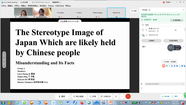Toggle the 参加者 participants panel button
Image resolution: width=186 pixels, height=105 pixels.
(x=165, y=96)
